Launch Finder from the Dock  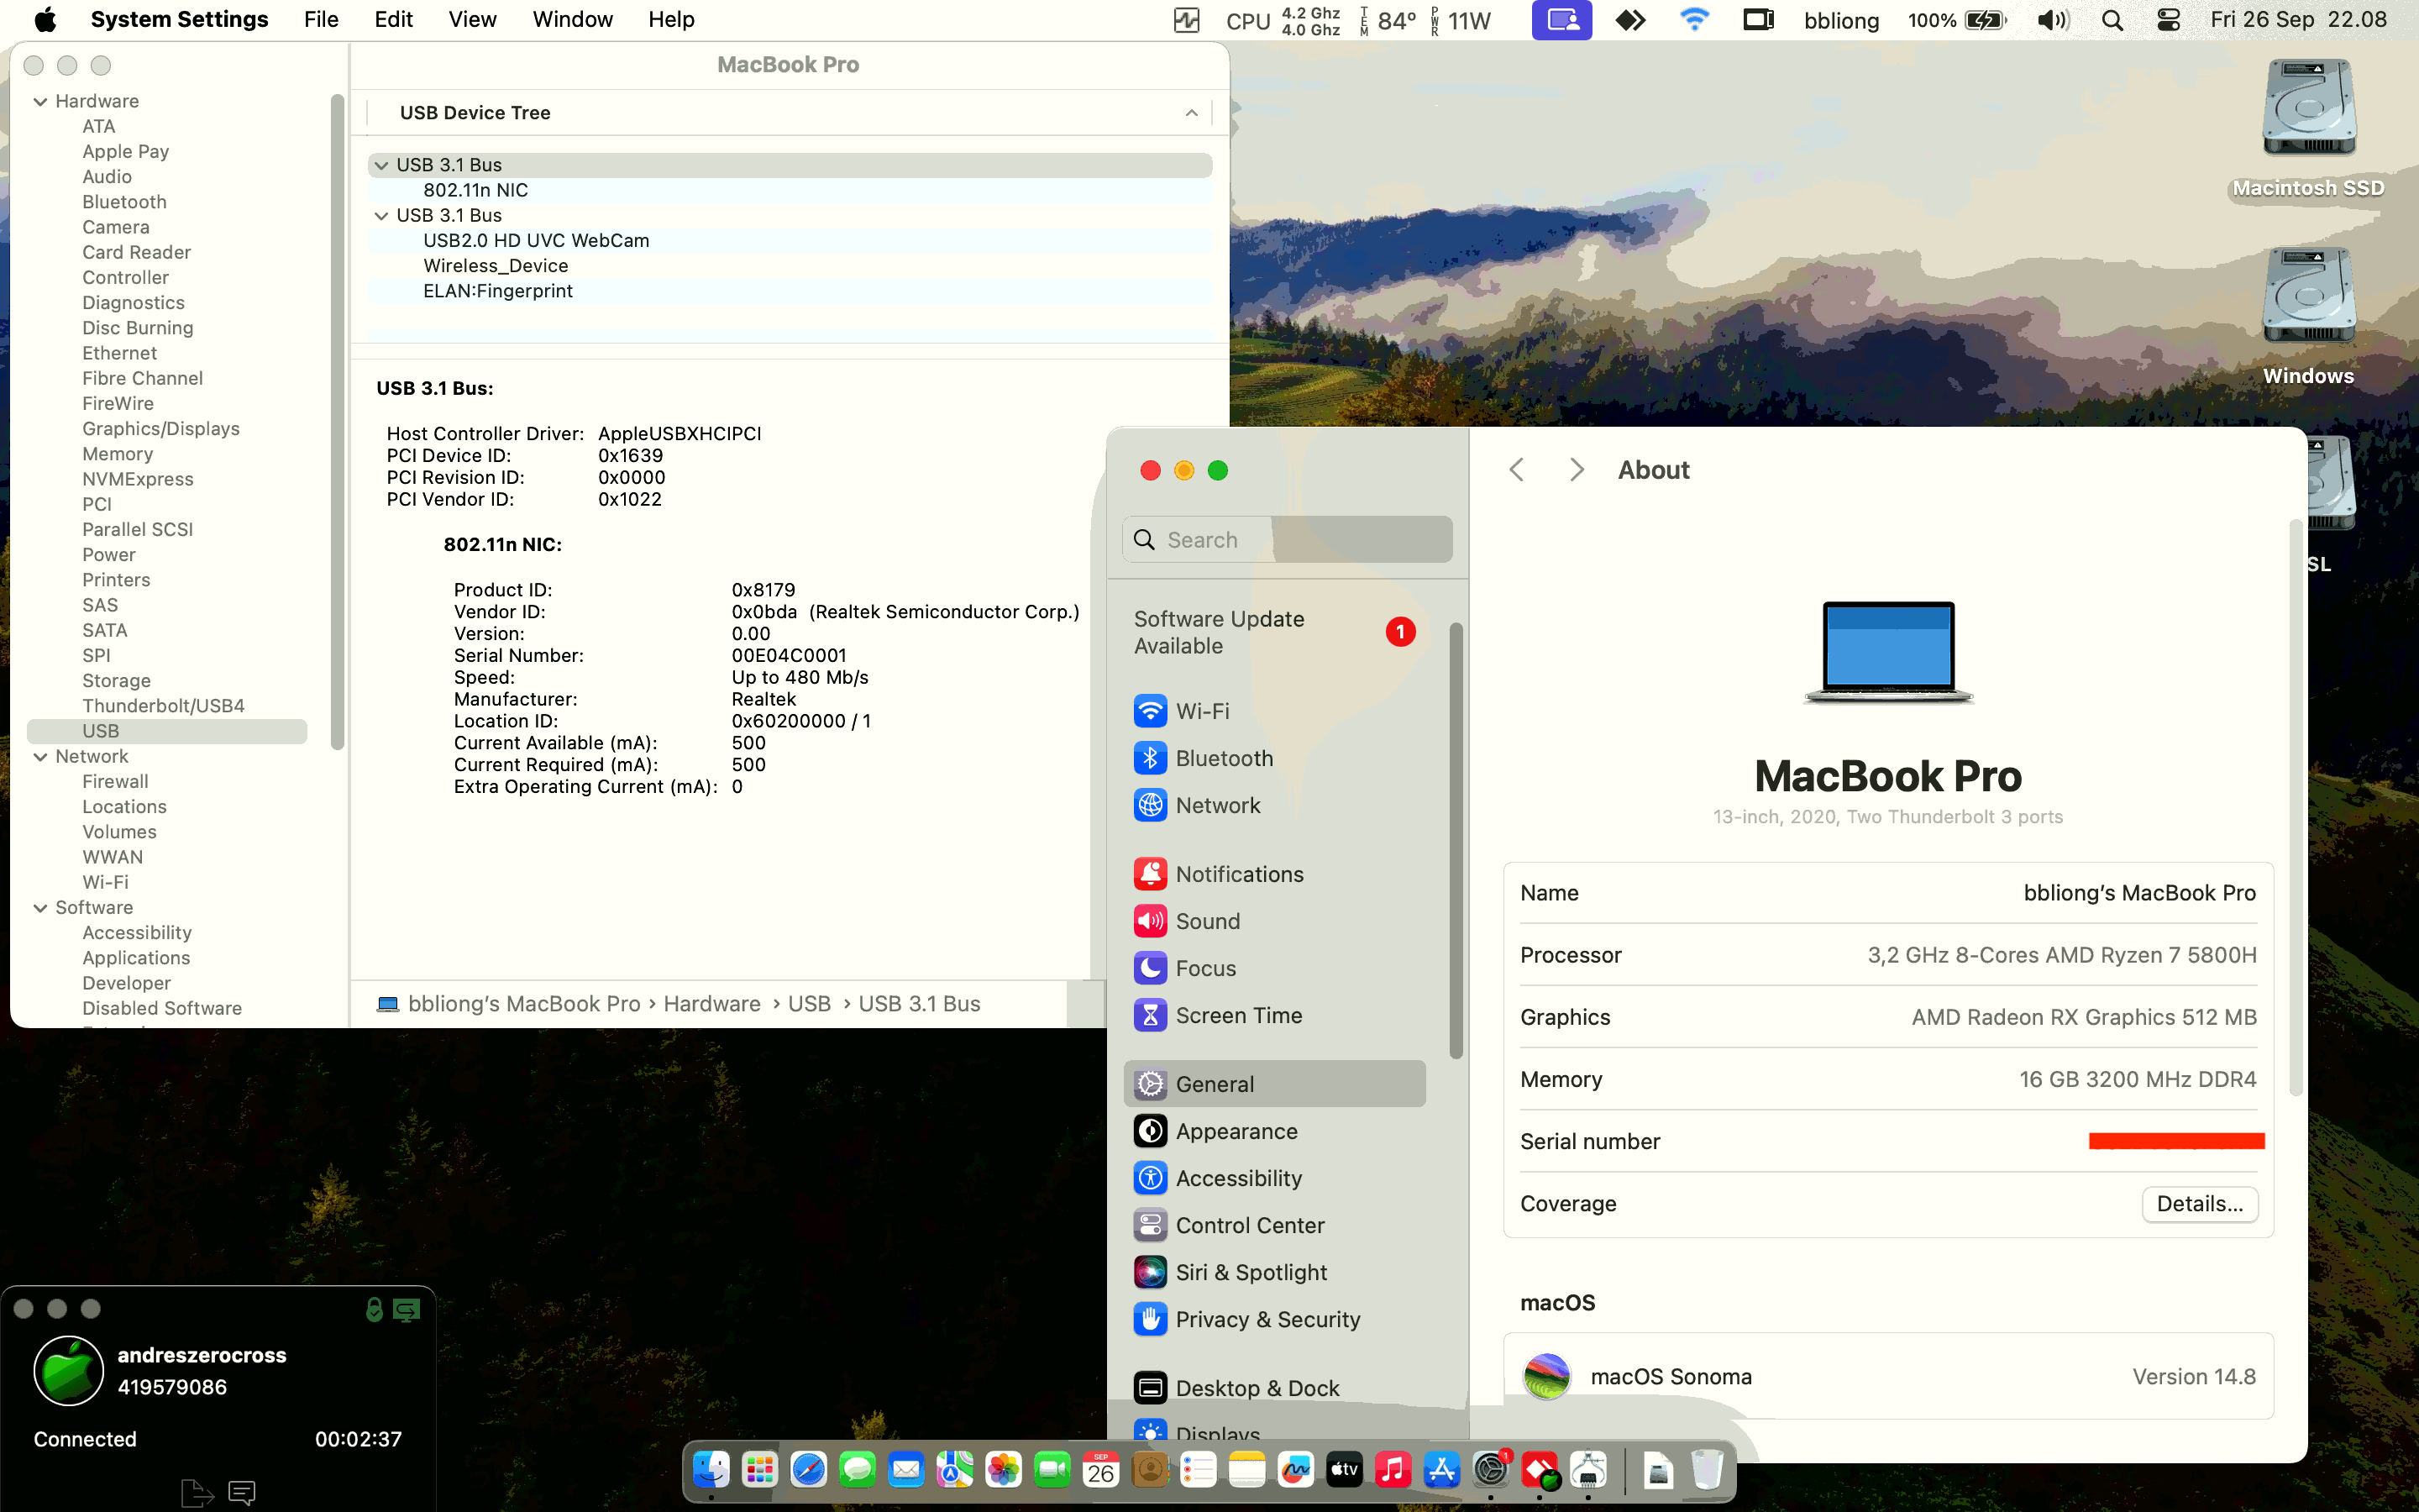pyautogui.click(x=711, y=1470)
